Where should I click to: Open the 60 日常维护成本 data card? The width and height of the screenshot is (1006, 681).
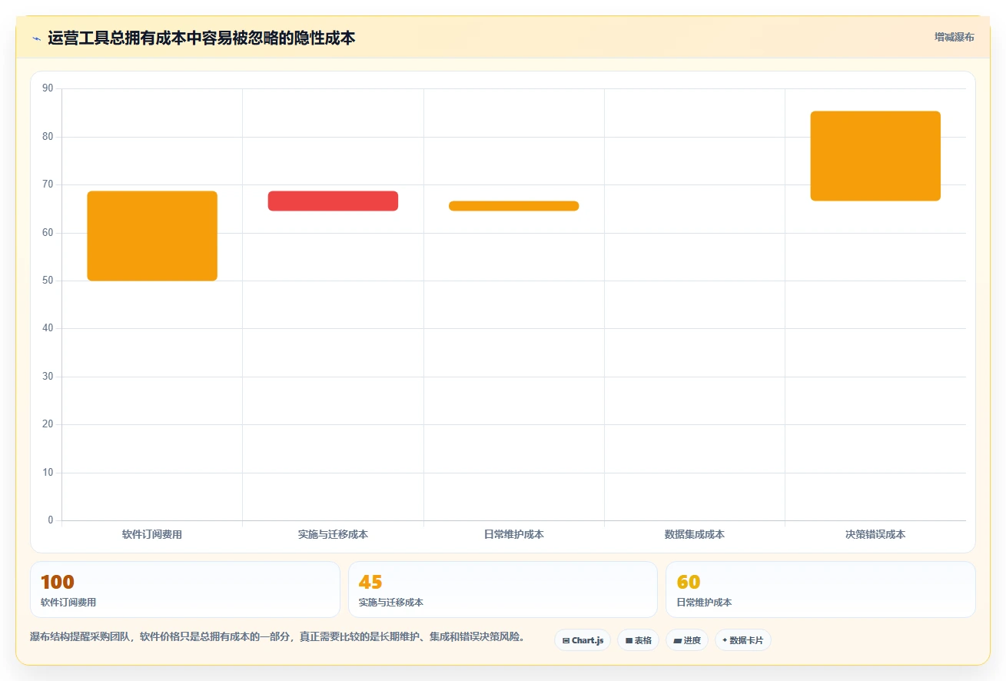tap(820, 590)
